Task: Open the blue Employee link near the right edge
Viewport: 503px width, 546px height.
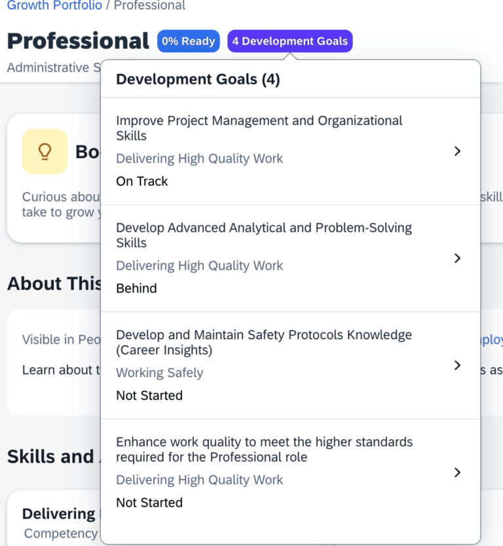Action: click(x=496, y=339)
